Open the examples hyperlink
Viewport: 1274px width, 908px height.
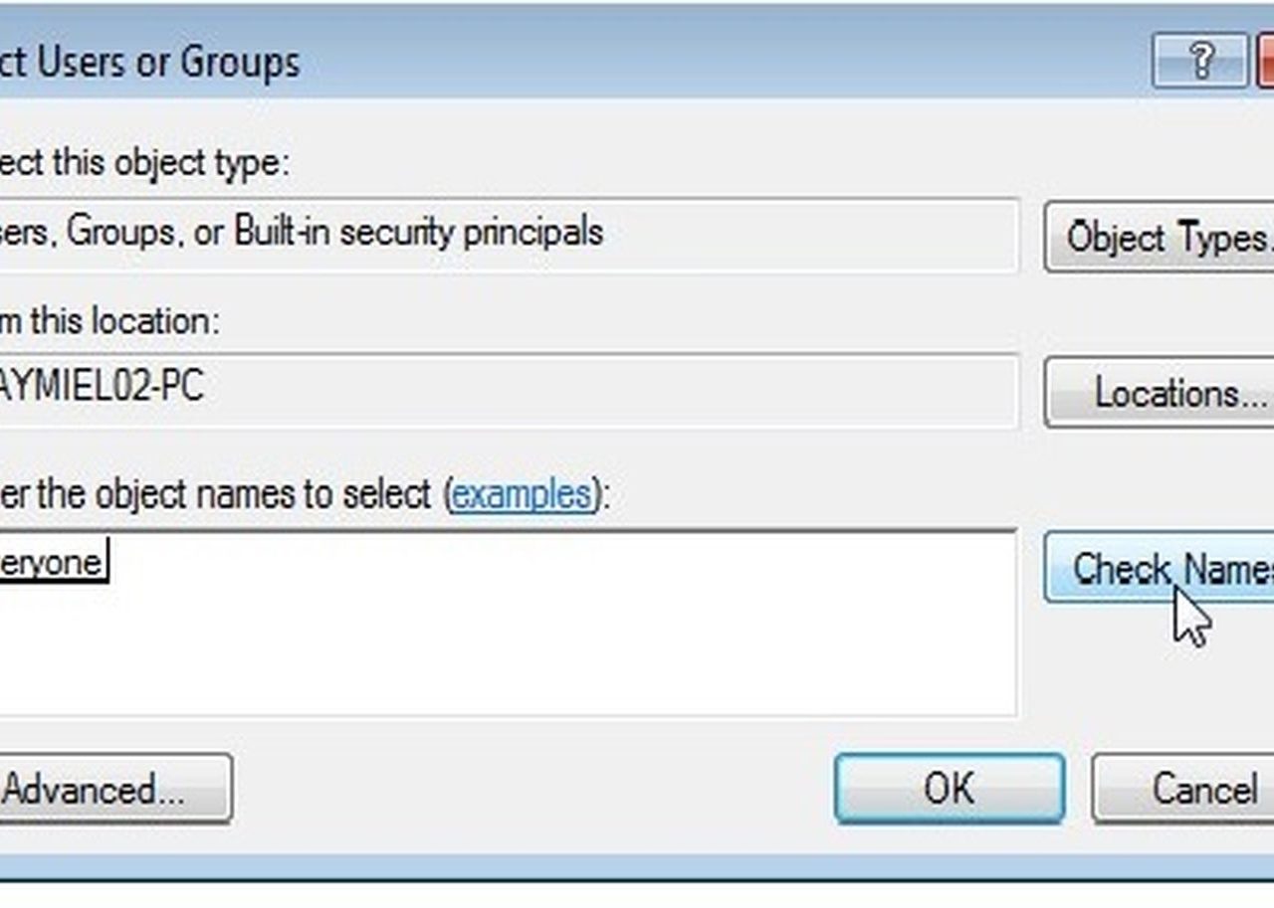[522, 493]
